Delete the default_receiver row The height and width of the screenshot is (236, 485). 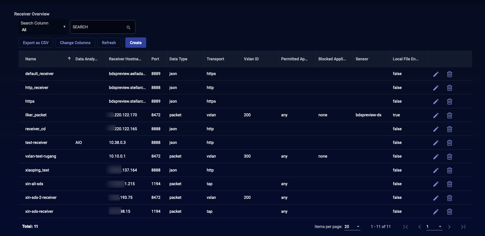click(x=449, y=74)
